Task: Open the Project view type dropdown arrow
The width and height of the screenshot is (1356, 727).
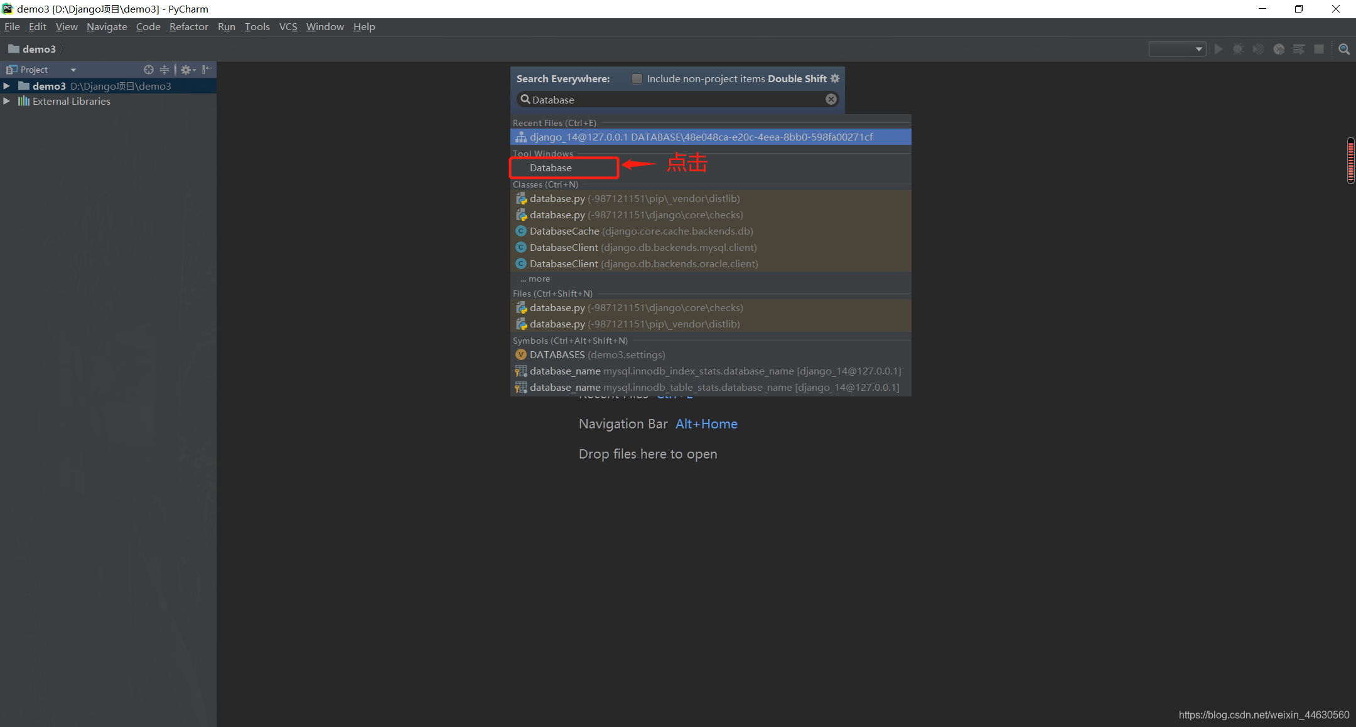Action: pos(73,70)
